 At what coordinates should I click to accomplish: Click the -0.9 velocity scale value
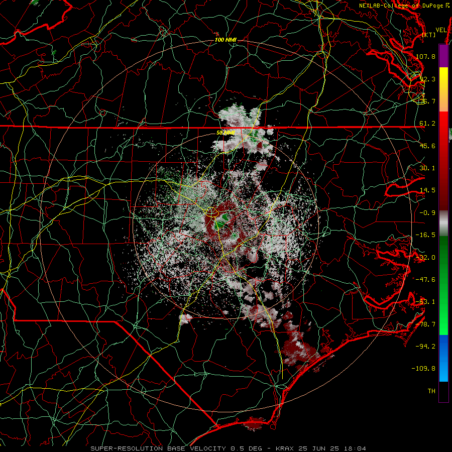coord(427,213)
